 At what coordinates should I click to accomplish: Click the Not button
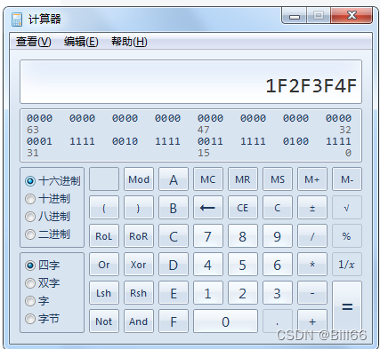[x=104, y=321]
